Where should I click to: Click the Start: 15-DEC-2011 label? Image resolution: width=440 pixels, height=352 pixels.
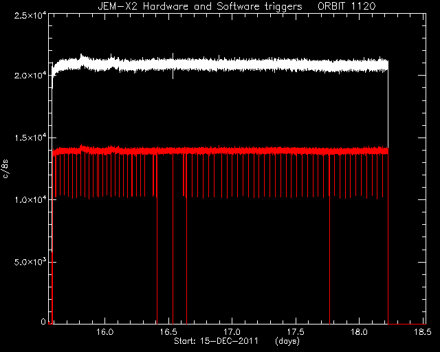(216, 341)
